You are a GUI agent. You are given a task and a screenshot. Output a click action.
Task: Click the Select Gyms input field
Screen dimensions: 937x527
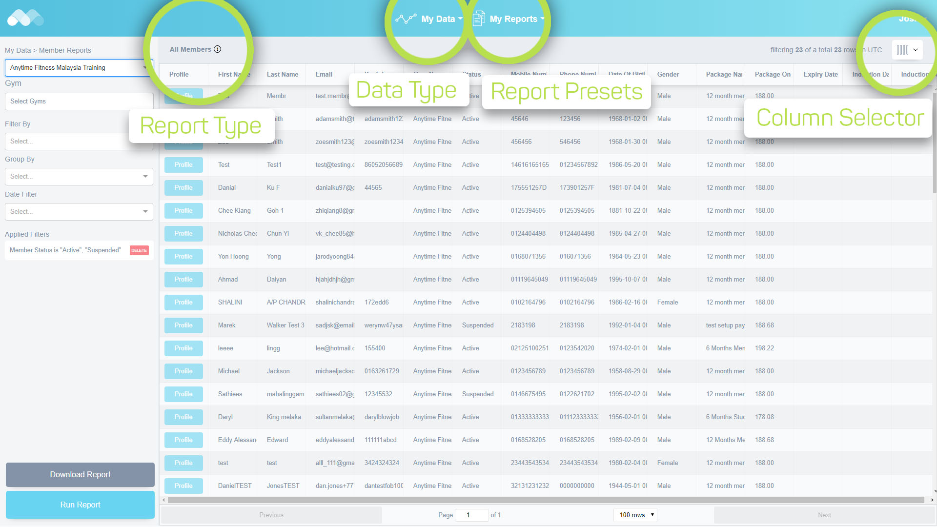tap(79, 101)
